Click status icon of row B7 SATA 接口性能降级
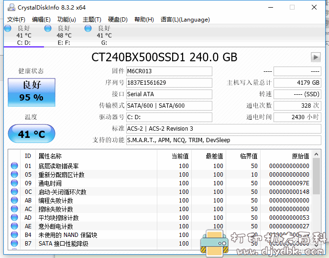Screen dimensions: 329x258 (x=14, y=243)
